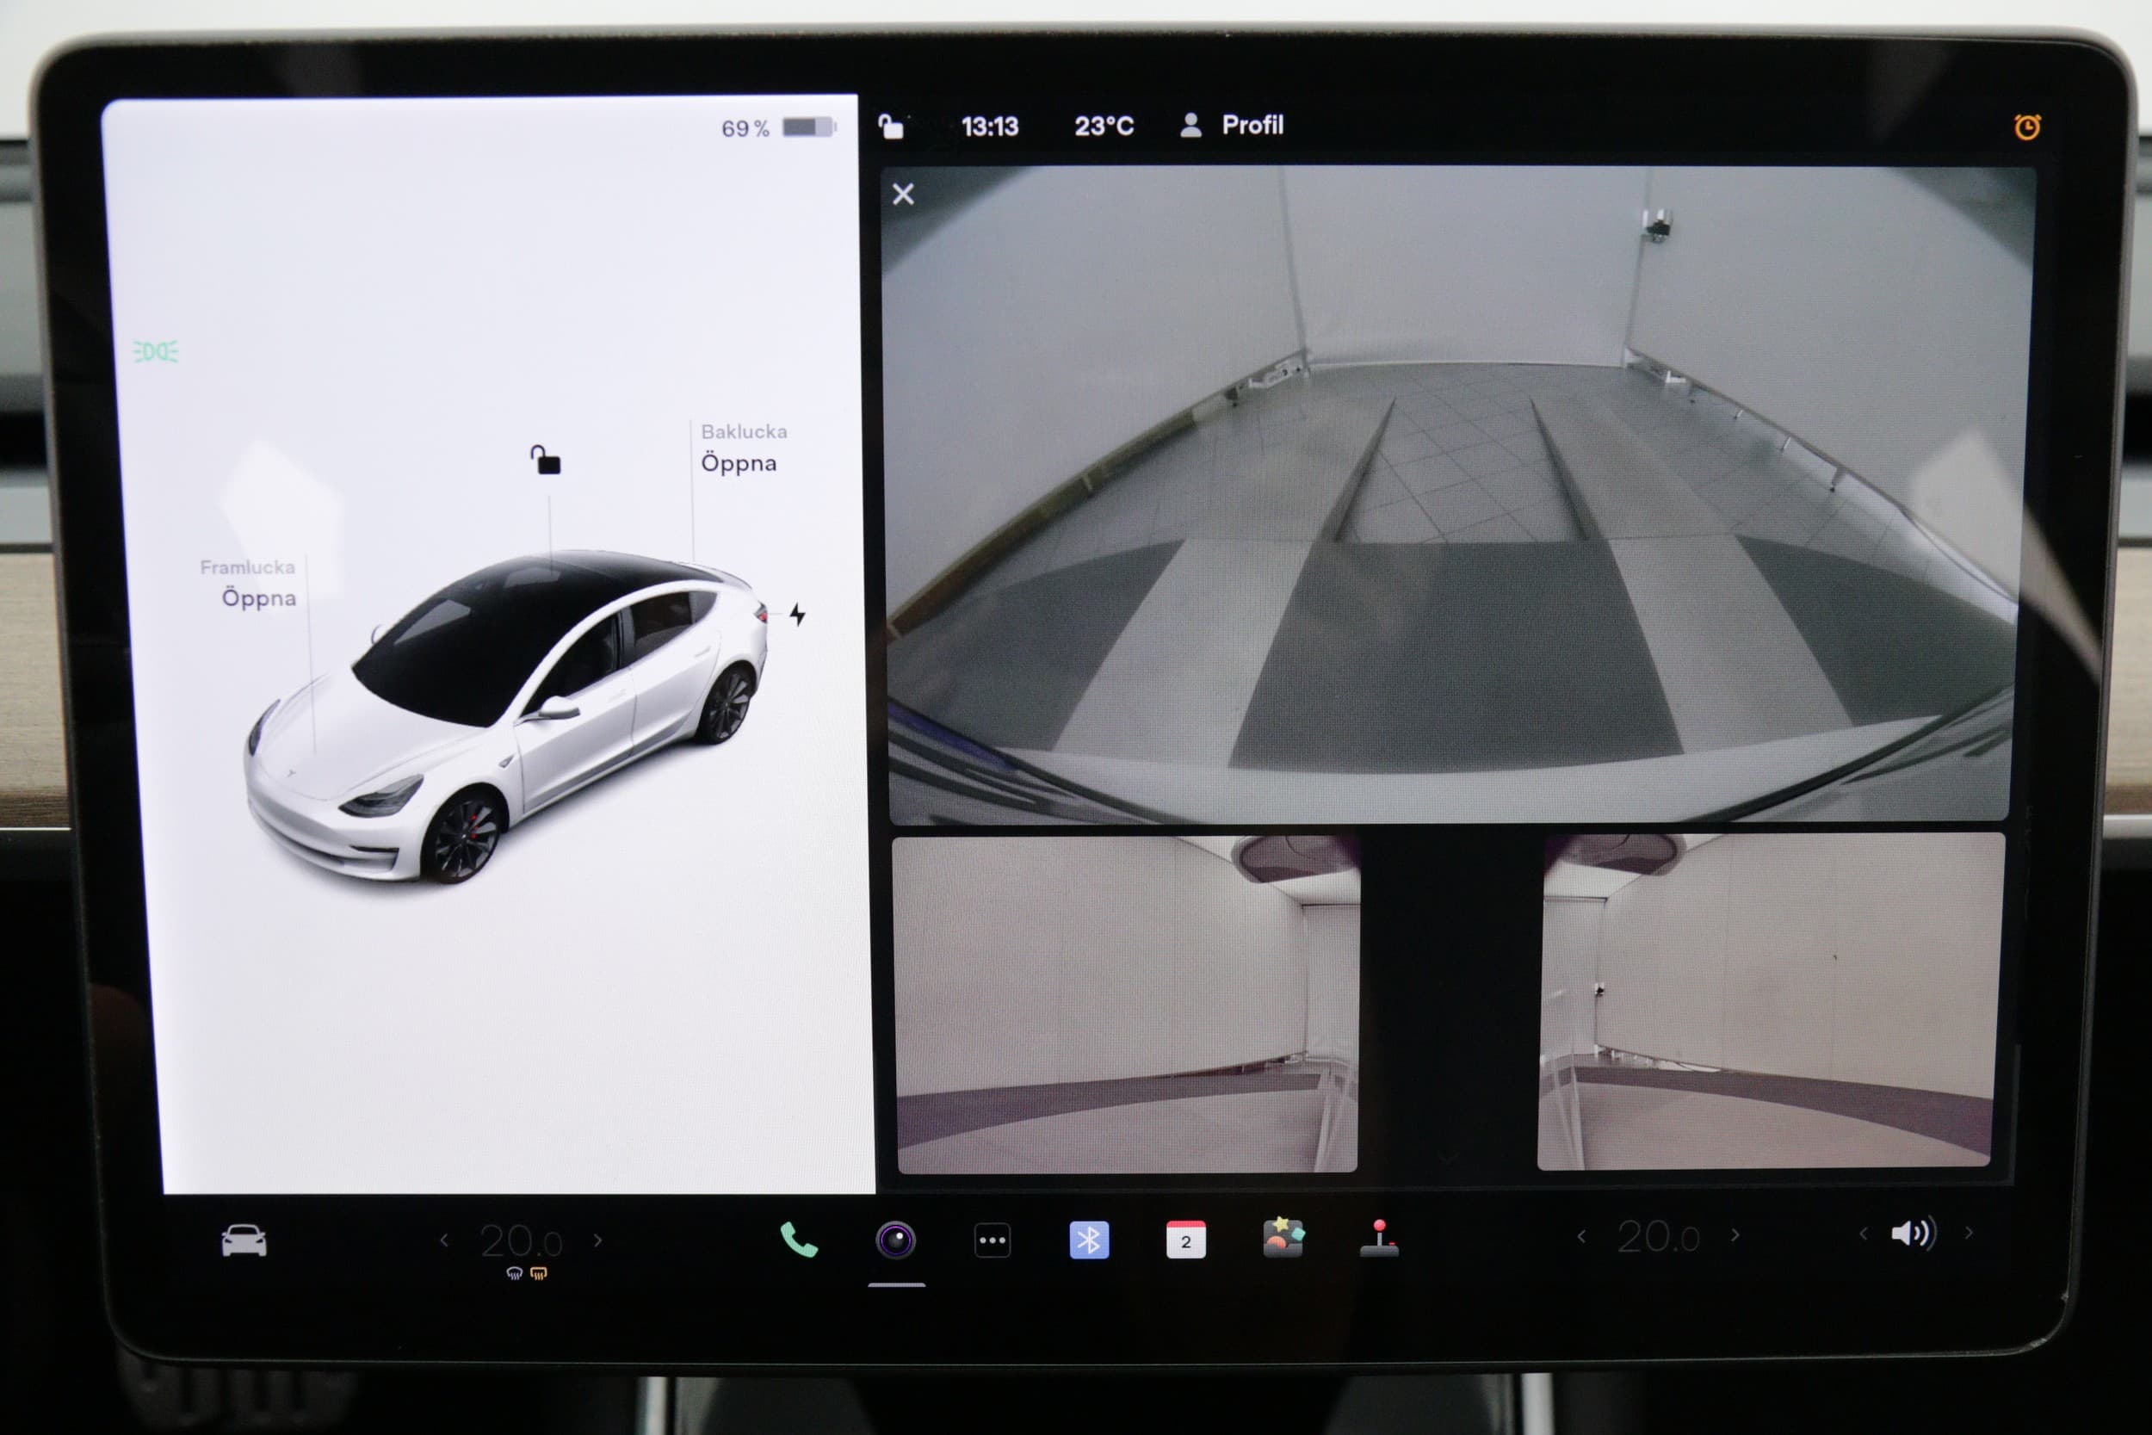2152x1435 pixels.
Task: Increase the passenger temperature with the right arrow
Action: pos(1735,1234)
